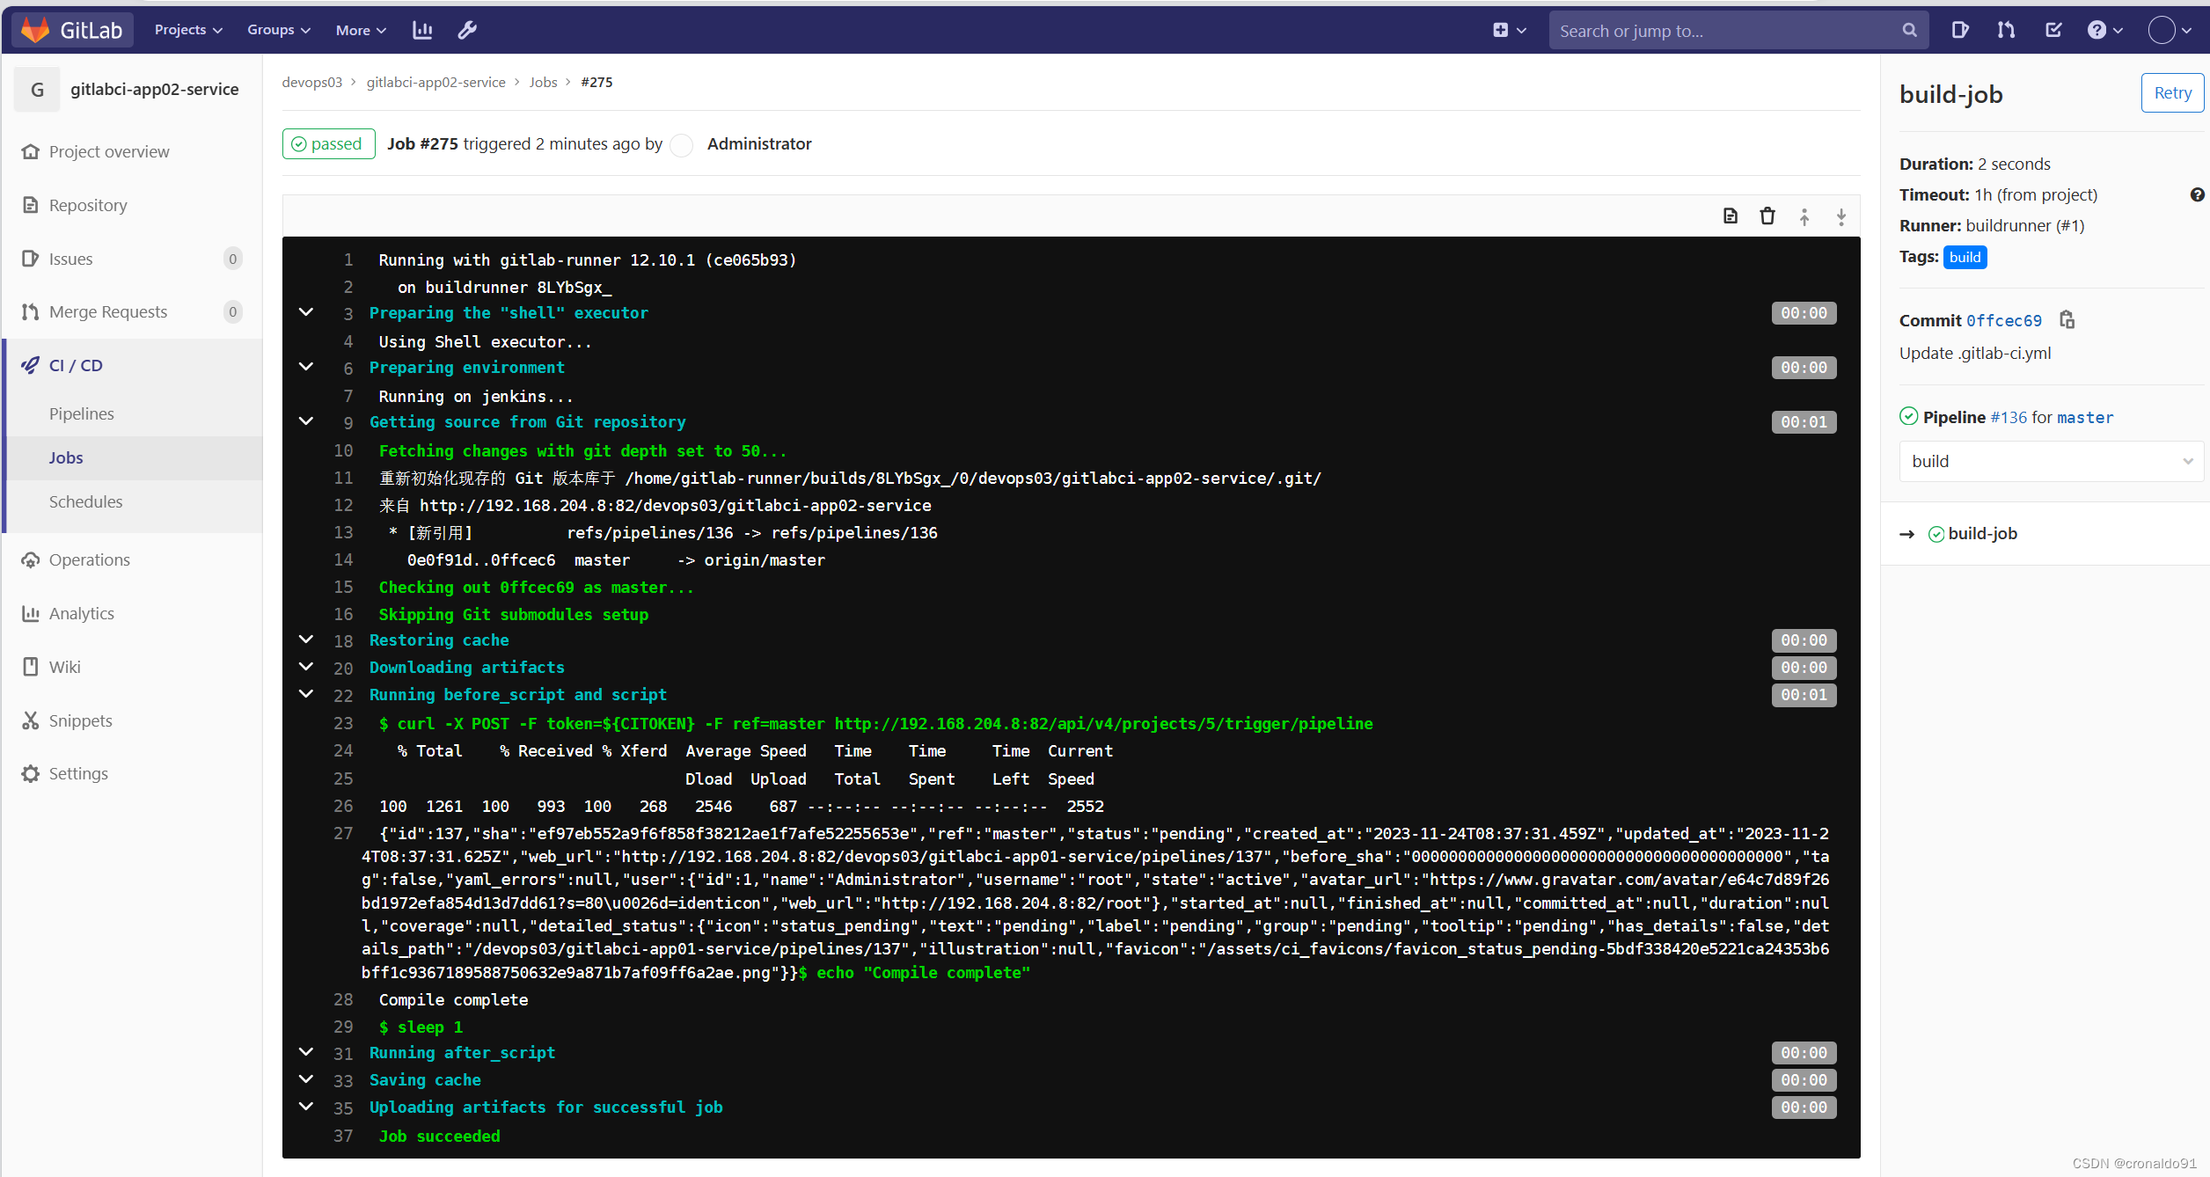Open the to-do list icon
This screenshot has height=1177, width=2210.
(2053, 30)
